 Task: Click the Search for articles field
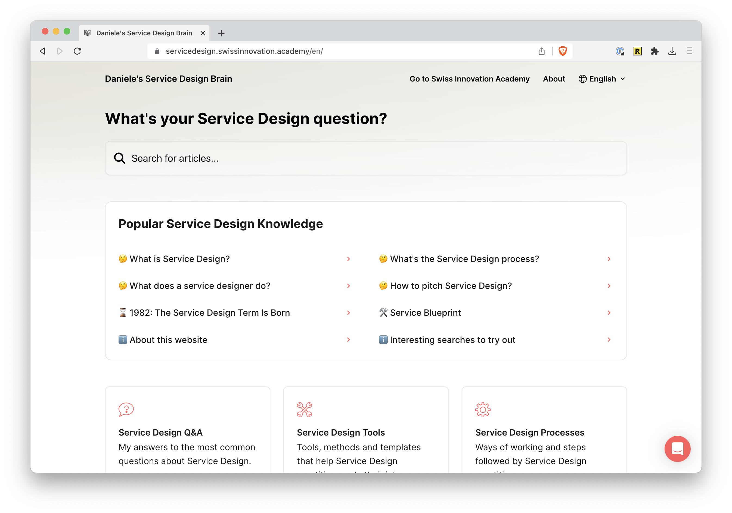366,158
